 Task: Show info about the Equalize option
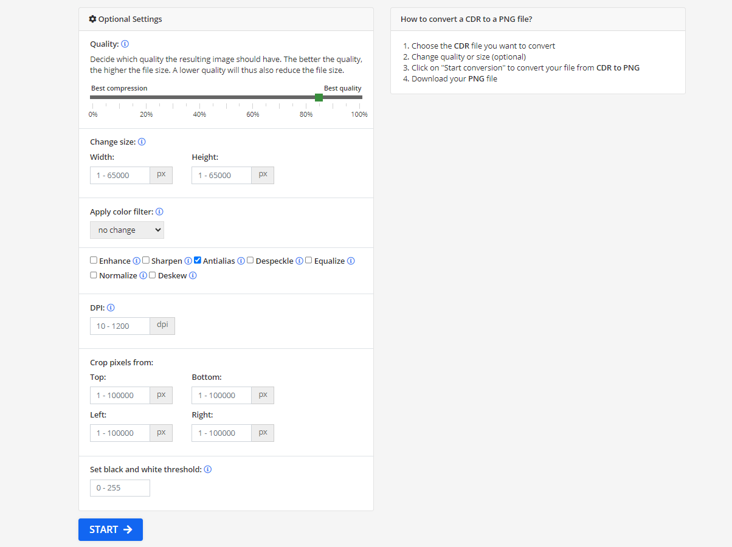point(351,261)
